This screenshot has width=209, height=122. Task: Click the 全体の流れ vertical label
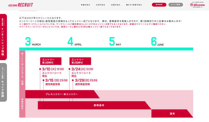[x=22, y=104]
